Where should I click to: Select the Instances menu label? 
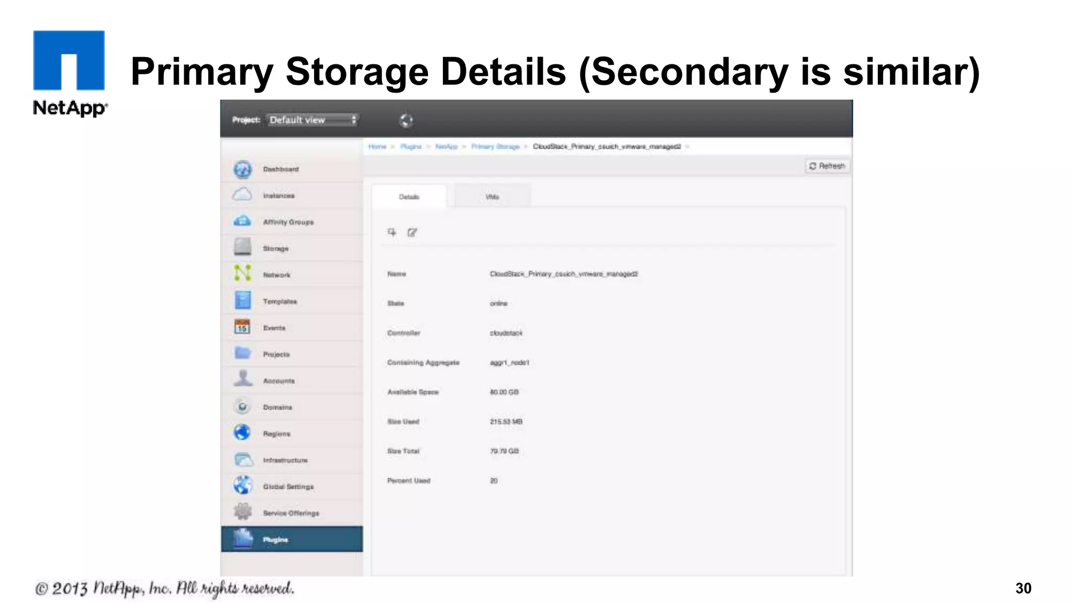278,195
